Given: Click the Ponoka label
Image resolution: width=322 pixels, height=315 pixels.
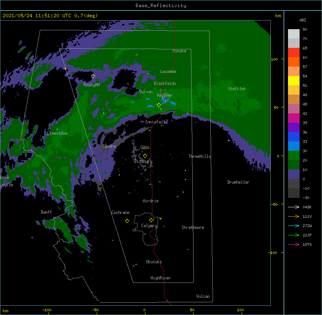Looking at the screenshot, I should (179, 51).
